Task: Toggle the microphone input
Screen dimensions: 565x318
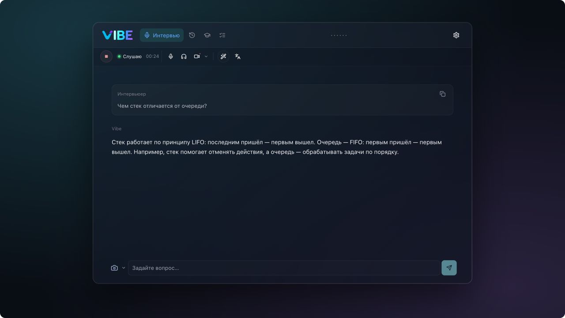Action: (x=171, y=57)
